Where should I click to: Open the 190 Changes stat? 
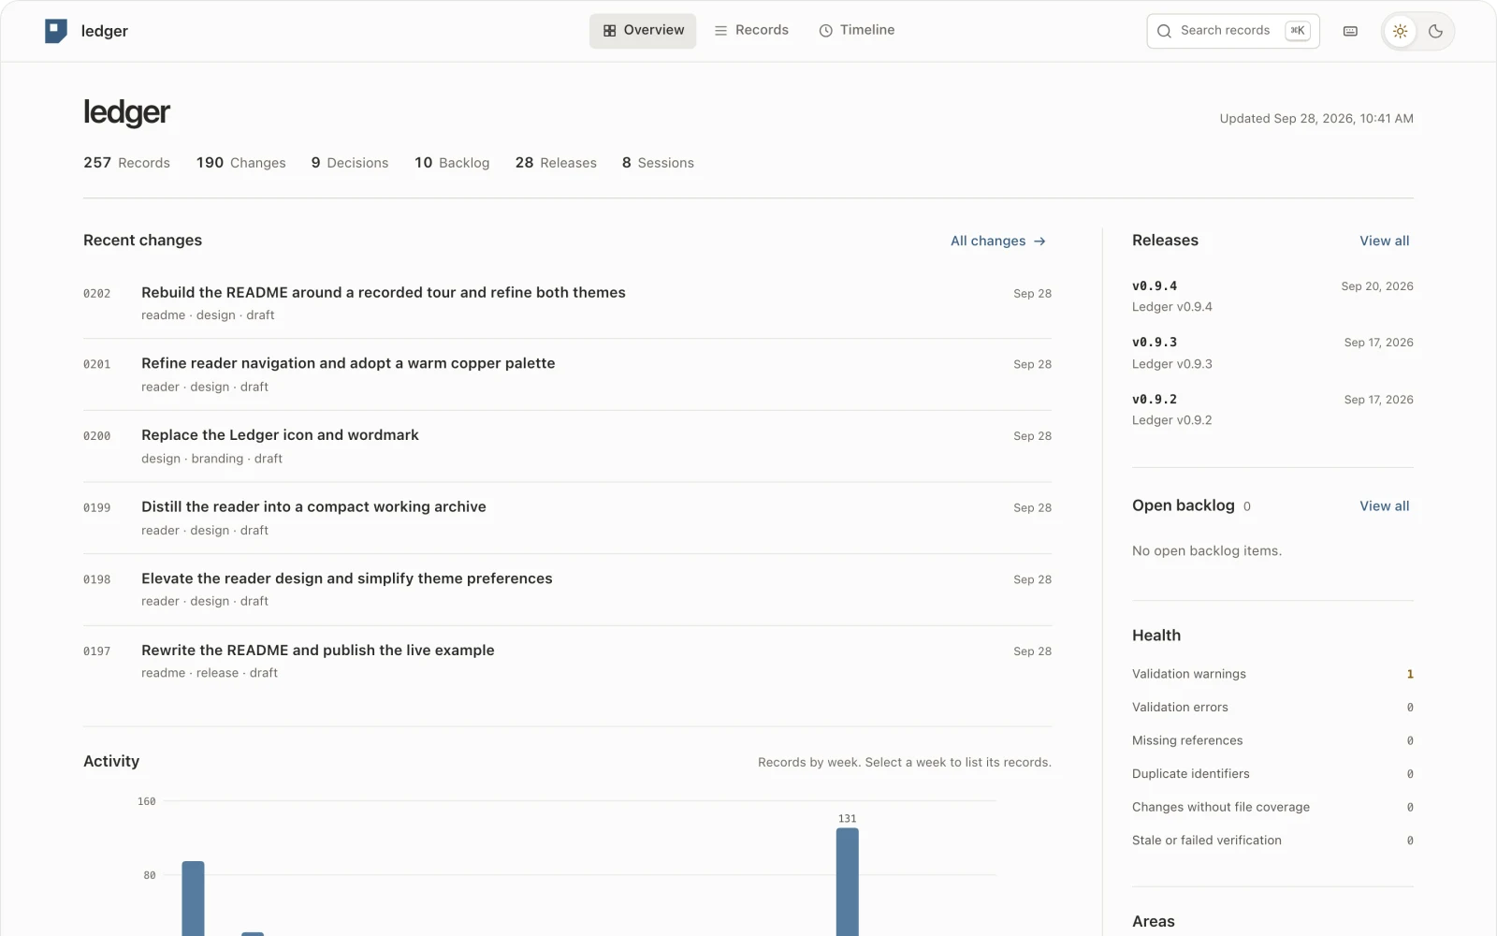click(x=240, y=163)
